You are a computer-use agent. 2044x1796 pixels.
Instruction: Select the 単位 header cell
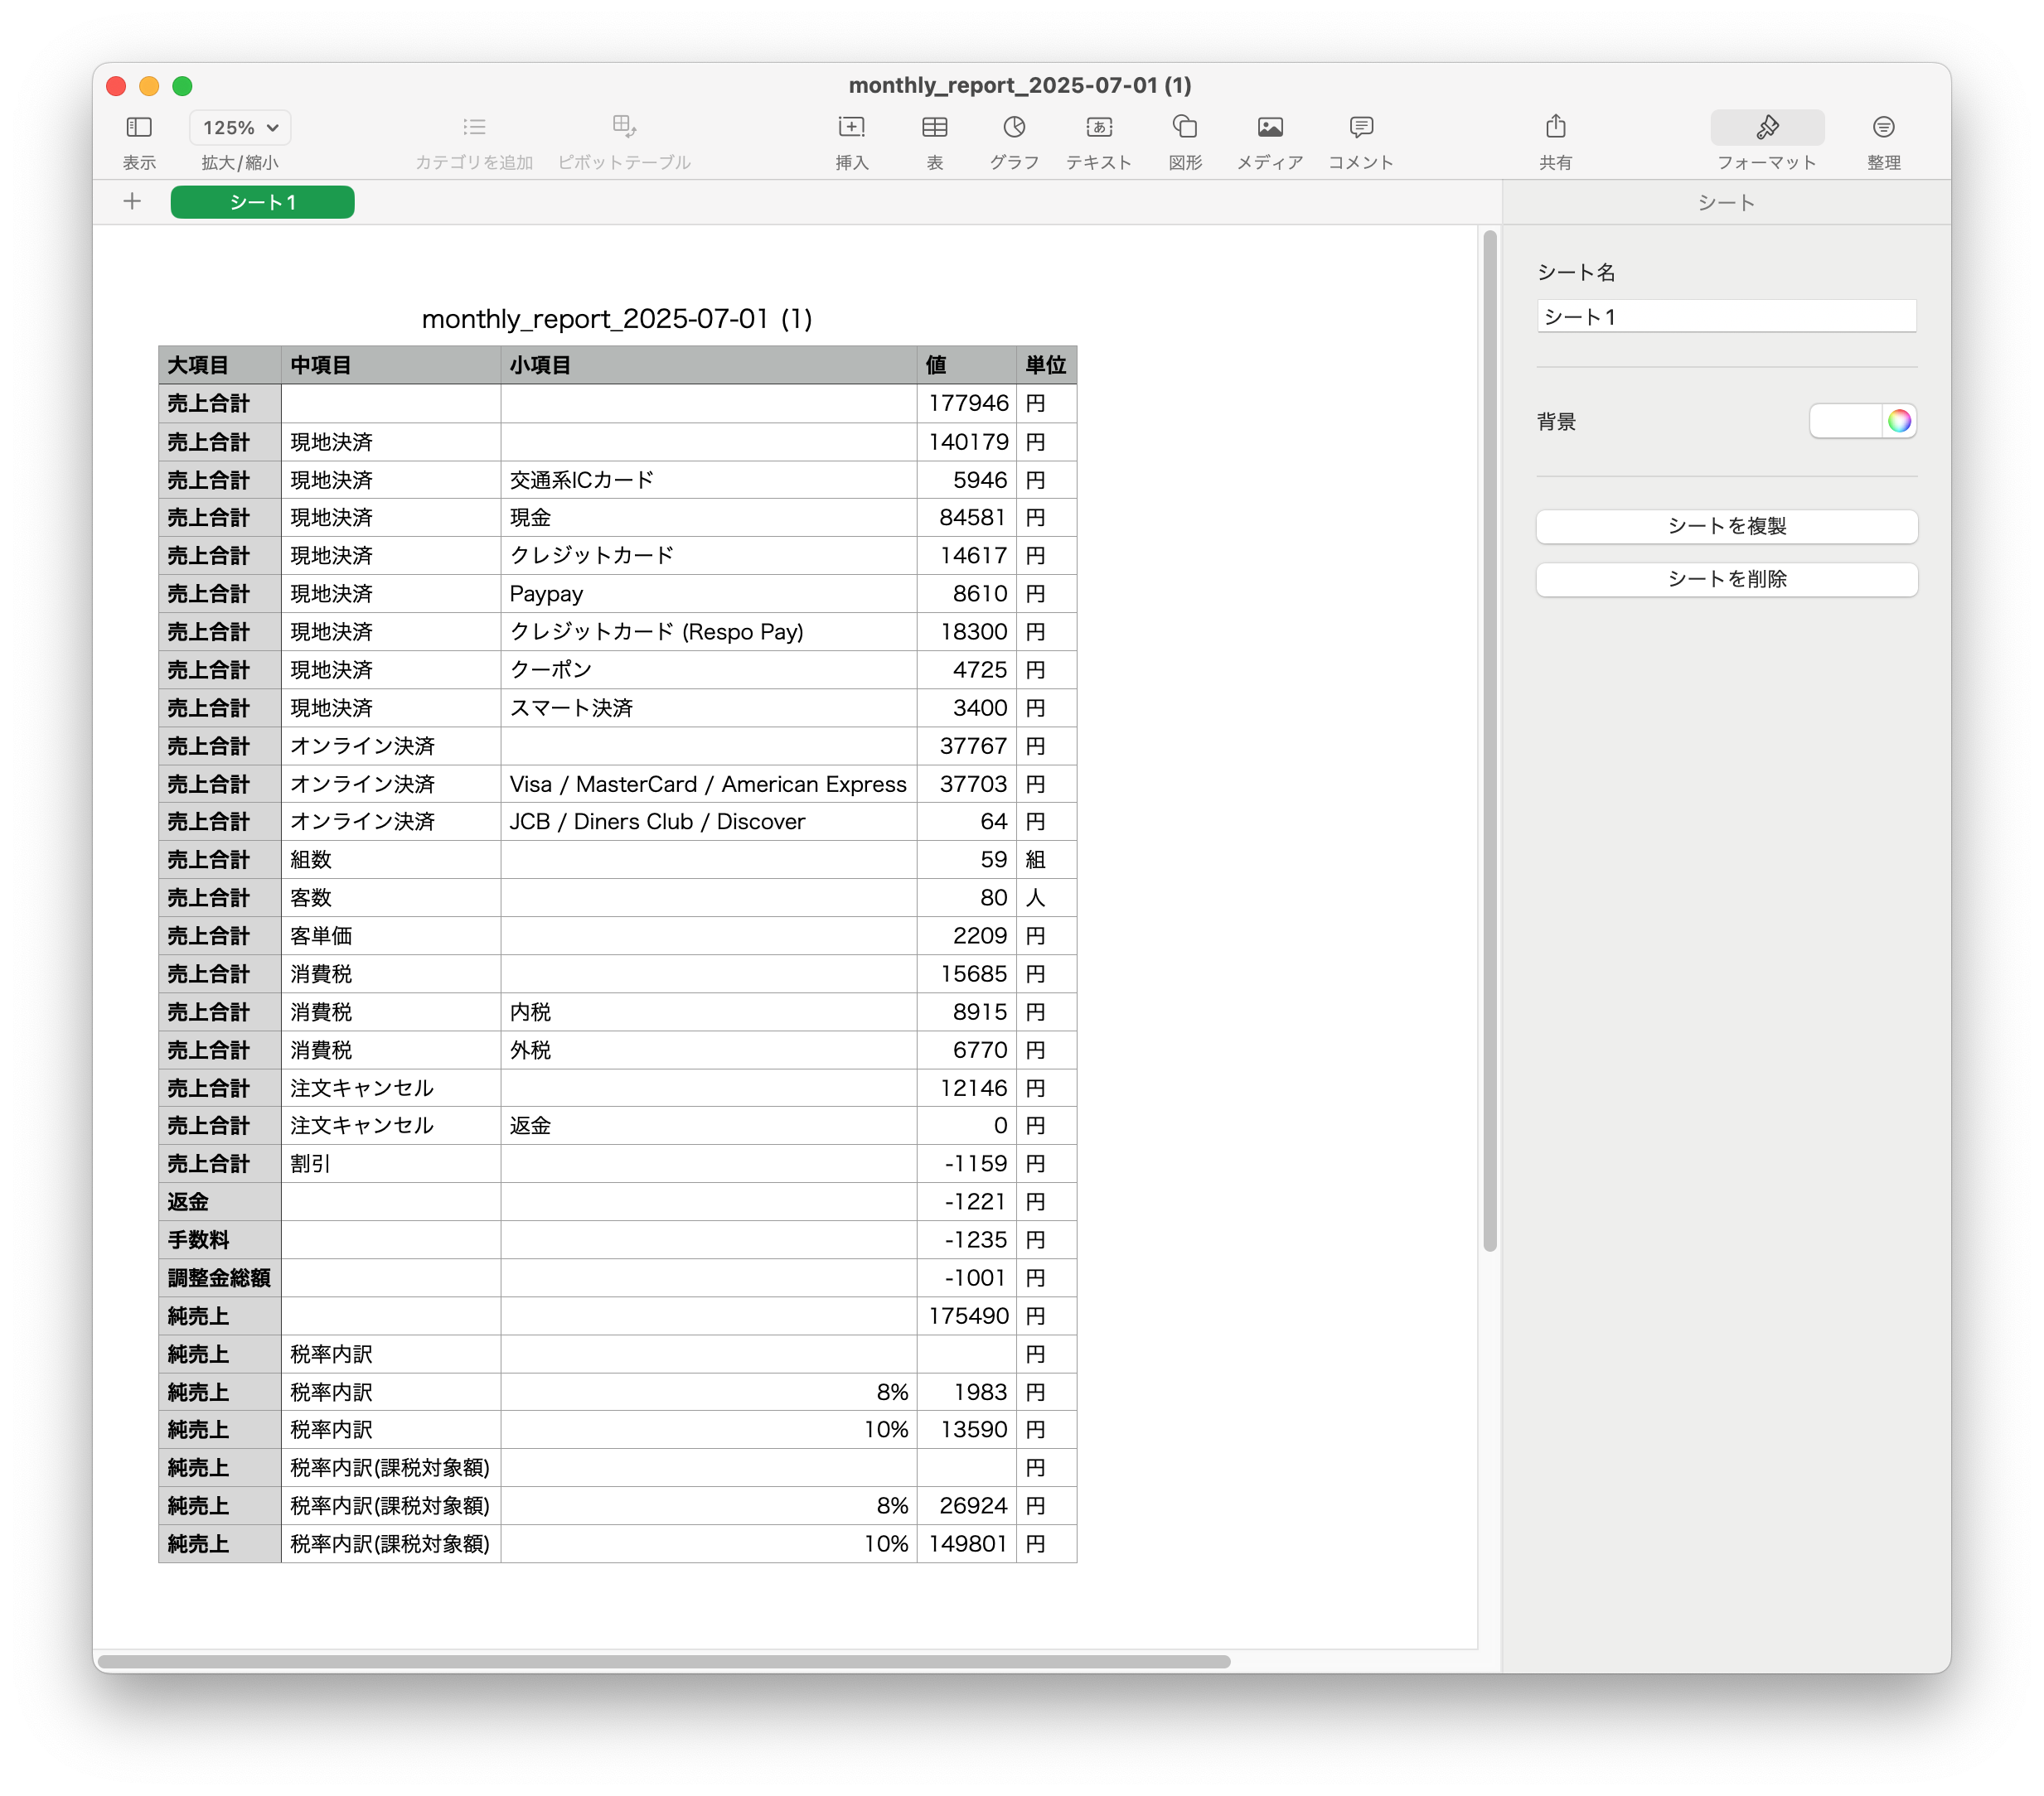pyautogui.click(x=1046, y=365)
